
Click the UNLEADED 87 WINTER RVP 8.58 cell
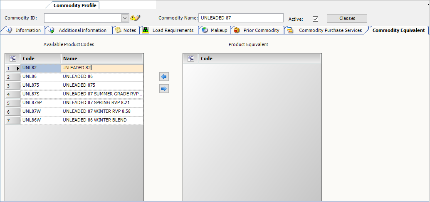point(102,112)
